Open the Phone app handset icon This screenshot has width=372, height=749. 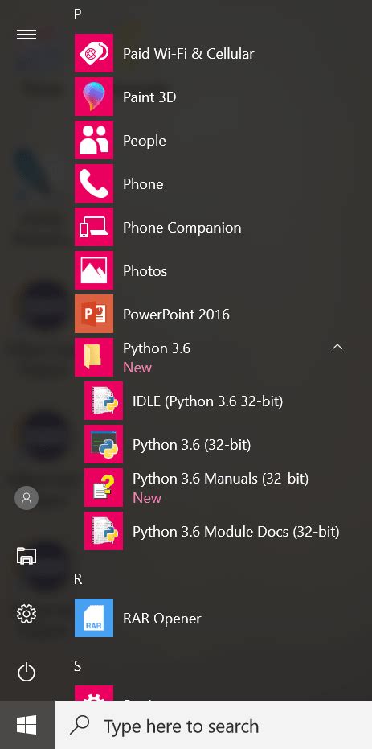(94, 183)
